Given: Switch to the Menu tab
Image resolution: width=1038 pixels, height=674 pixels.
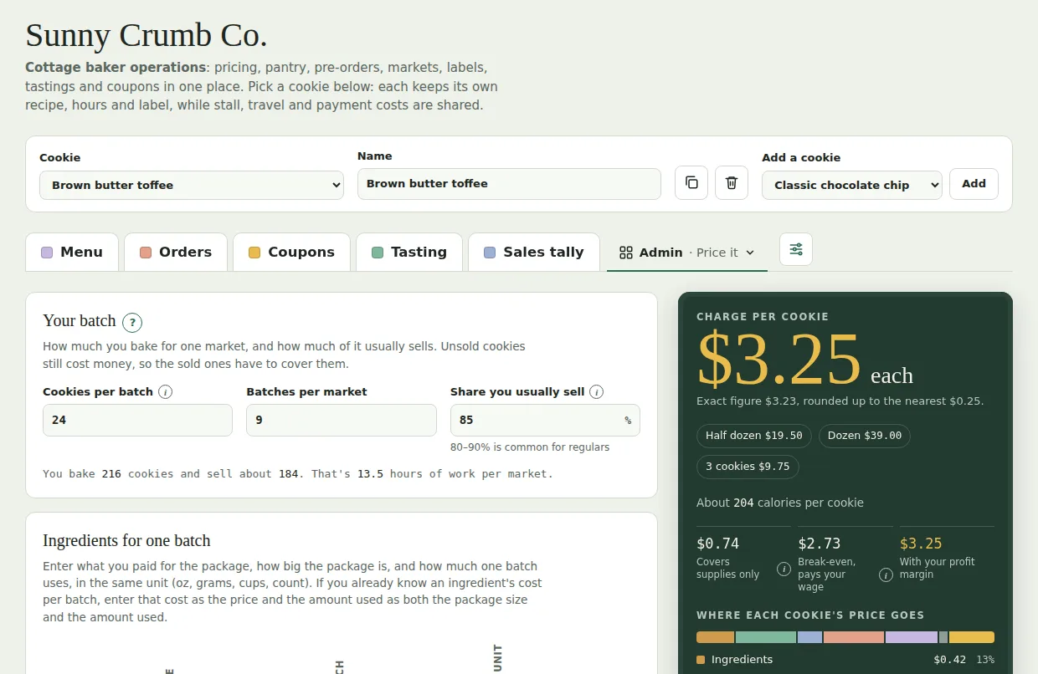Looking at the screenshot, I should pos(72,252).
